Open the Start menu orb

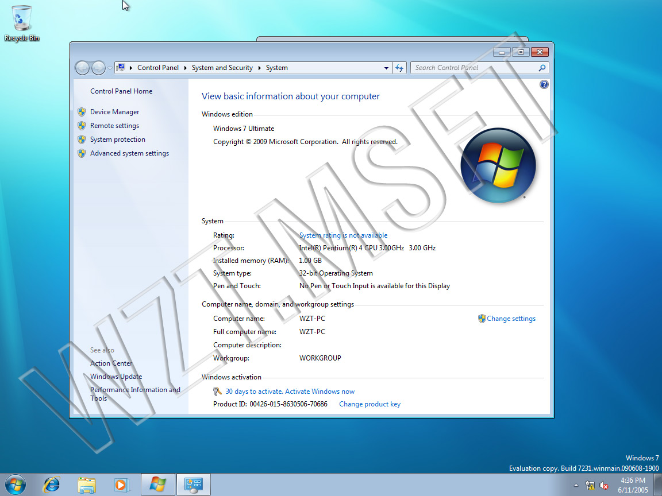pos(15,485)
